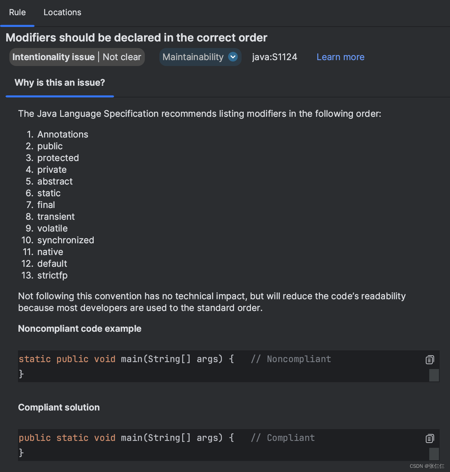450x472 pixels.
Task: Click the 'Not clear' attribute label
Action: coord(122,57)
